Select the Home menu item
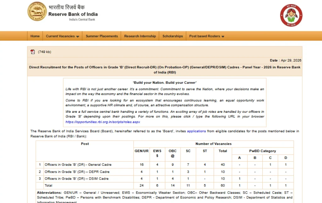Image resolution: width=322 pixels, height=203 pixels. tap(35, 36)
